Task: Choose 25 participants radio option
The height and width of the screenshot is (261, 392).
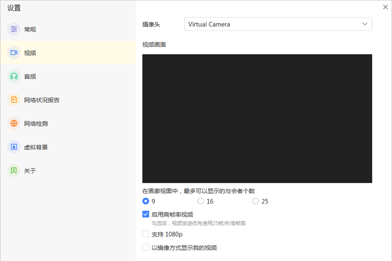Action: pyautogui.click(x=255, y=201)
